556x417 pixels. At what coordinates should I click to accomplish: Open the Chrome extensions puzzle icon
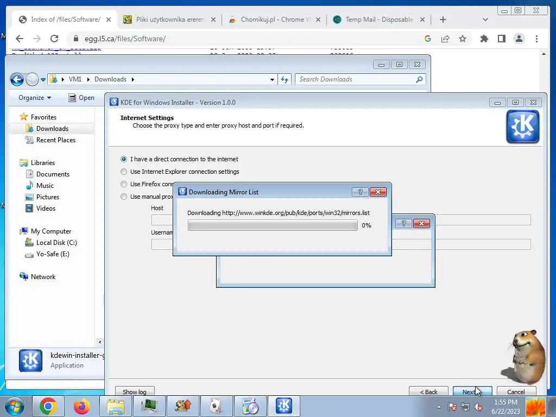point(484,39)
